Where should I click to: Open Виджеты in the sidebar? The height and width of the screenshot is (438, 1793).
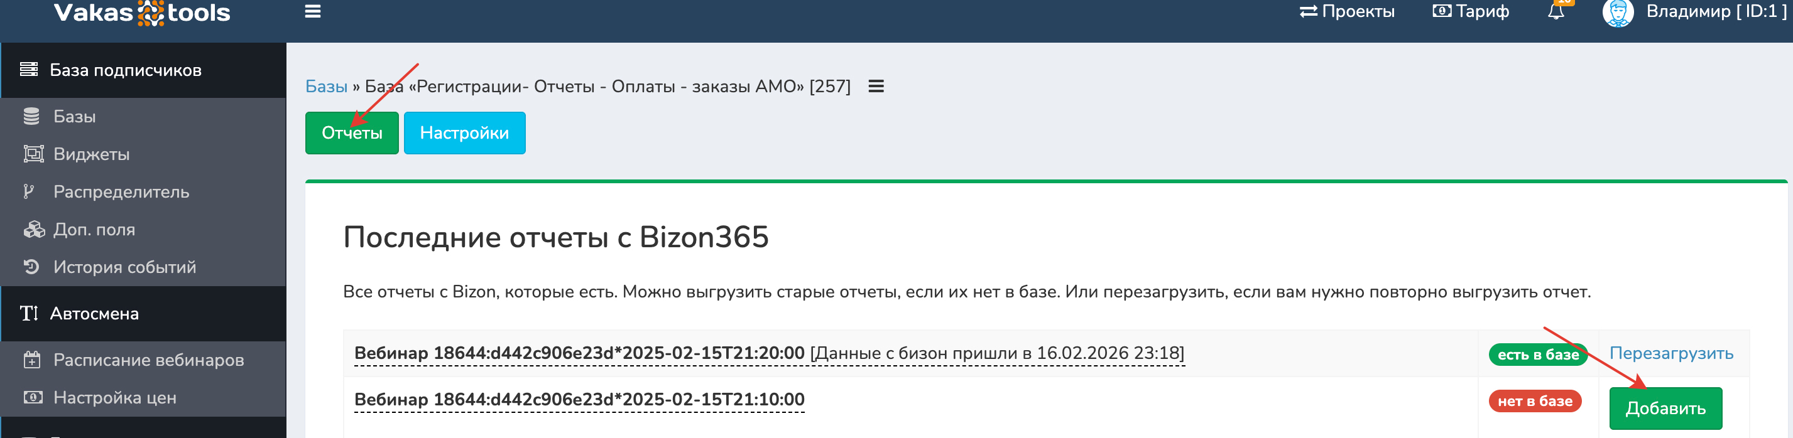[91, 154]
